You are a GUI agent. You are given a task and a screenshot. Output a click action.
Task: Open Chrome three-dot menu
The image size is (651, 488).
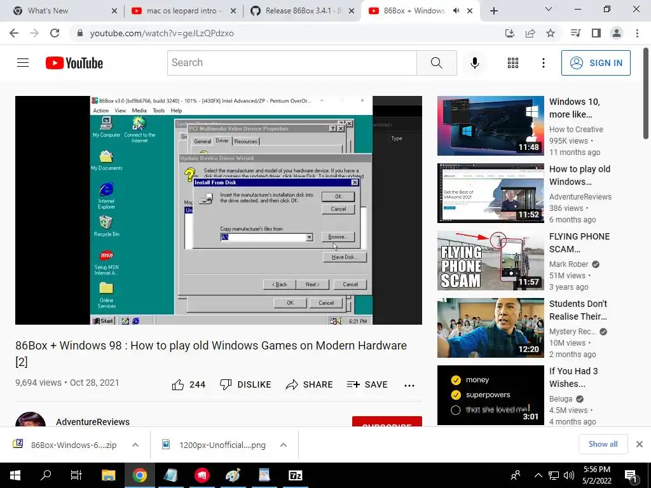637,33
